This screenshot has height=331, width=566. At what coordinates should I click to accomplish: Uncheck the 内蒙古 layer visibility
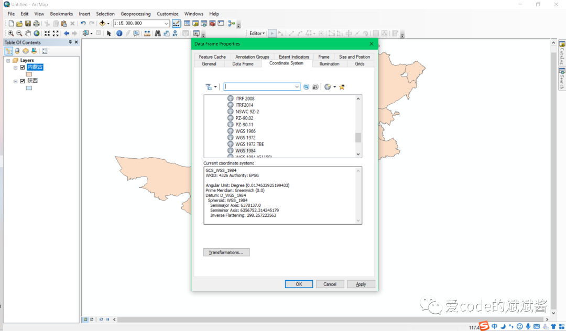coord(23,68)
